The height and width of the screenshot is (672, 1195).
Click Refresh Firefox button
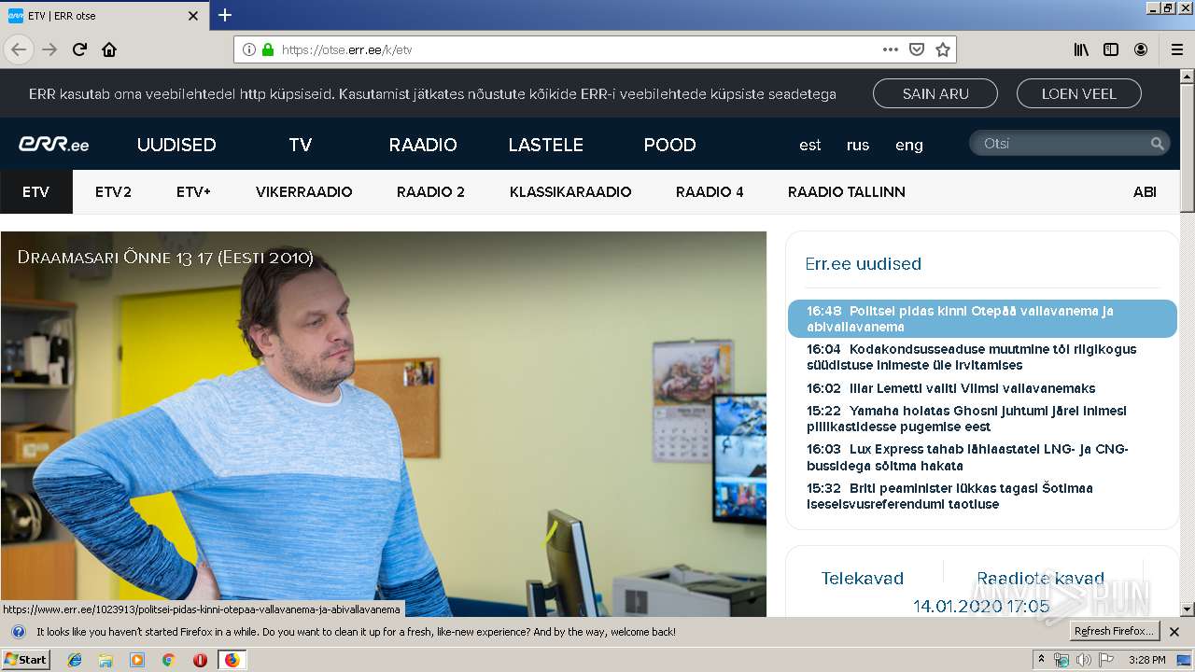pyautogui.click(x=1115, y=632)
